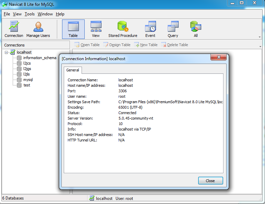Click the server version 5.0.45-community-nt
265x204 pixels.
point(136,118)
